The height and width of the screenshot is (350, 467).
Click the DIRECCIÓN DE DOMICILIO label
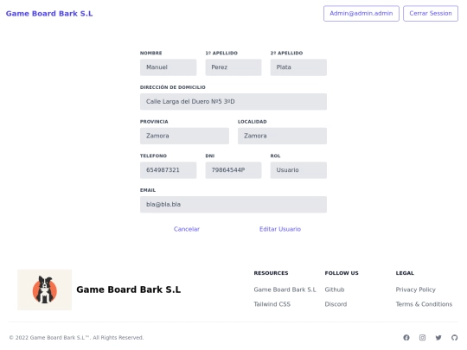coord(173,87)
